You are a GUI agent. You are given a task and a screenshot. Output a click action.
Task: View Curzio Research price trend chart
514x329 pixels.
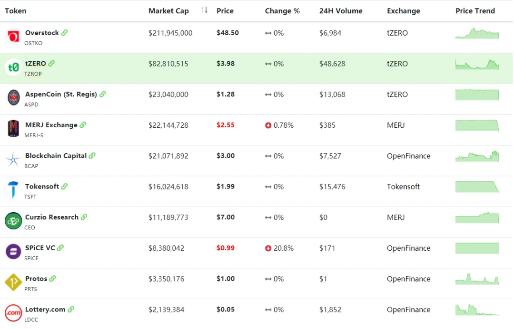(x=477, y=218)
